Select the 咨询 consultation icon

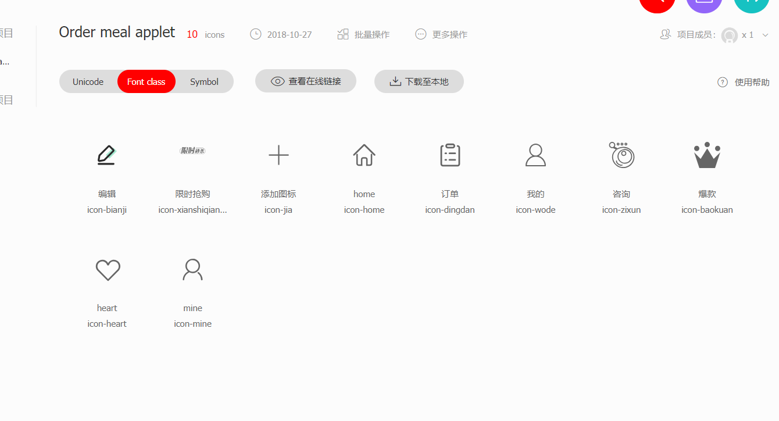pos(621,155)
